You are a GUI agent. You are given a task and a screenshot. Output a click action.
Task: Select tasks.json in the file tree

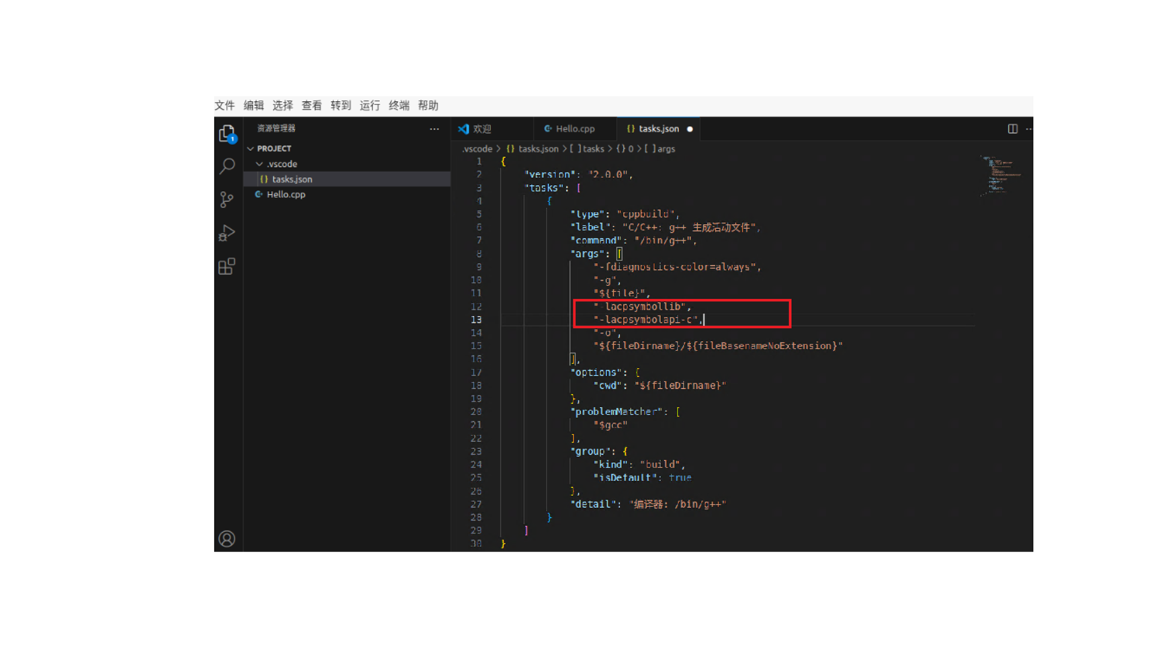(292, 179)
